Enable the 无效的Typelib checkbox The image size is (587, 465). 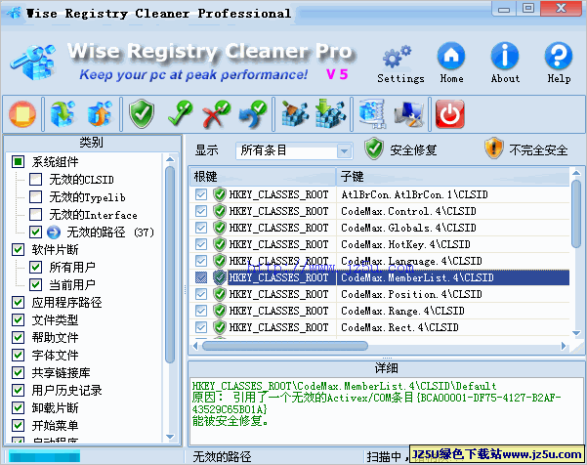point(35,197)
